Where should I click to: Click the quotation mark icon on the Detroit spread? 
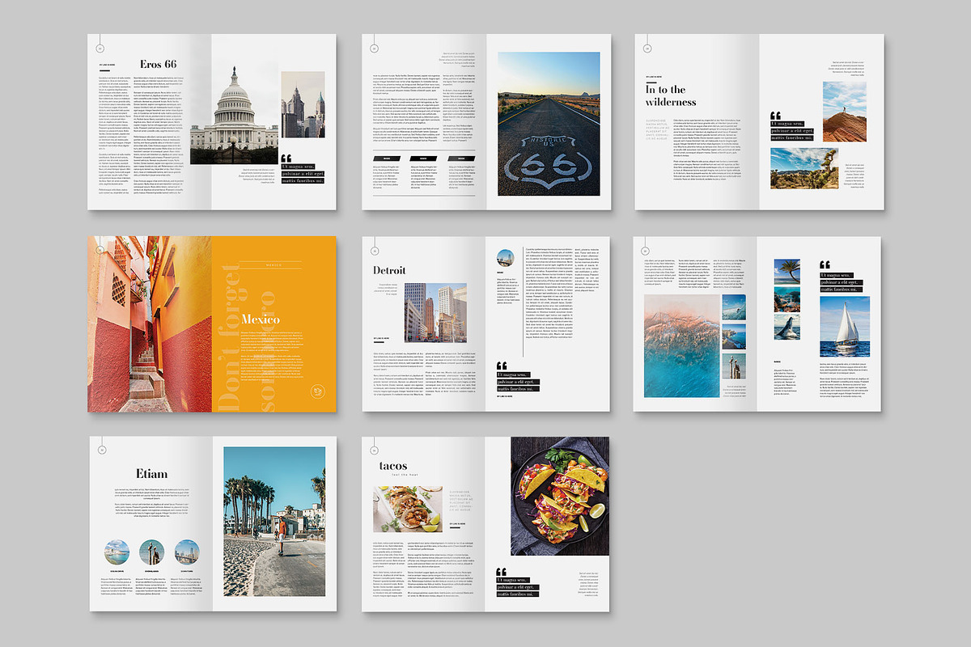501,366
